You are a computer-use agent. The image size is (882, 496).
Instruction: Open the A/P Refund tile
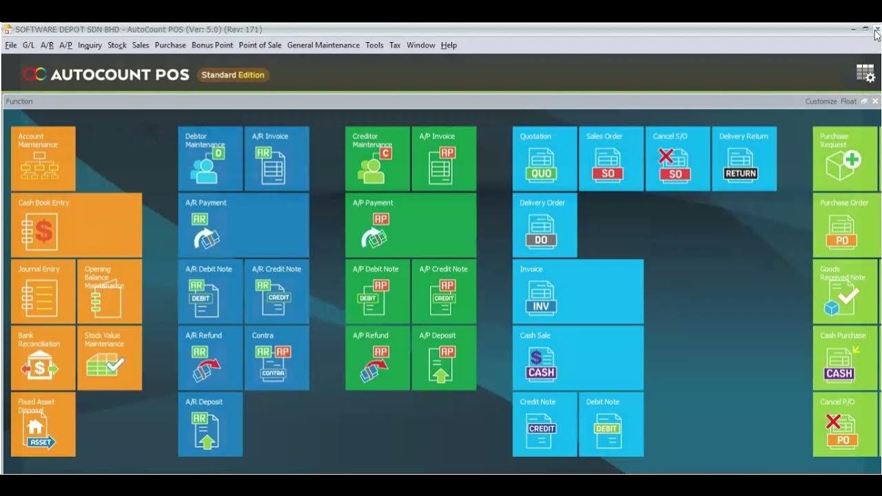(x=378, y=358)
